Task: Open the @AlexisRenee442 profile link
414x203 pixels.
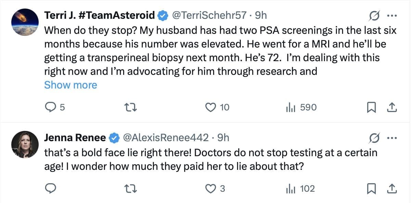Action: [x=165, y=137]
